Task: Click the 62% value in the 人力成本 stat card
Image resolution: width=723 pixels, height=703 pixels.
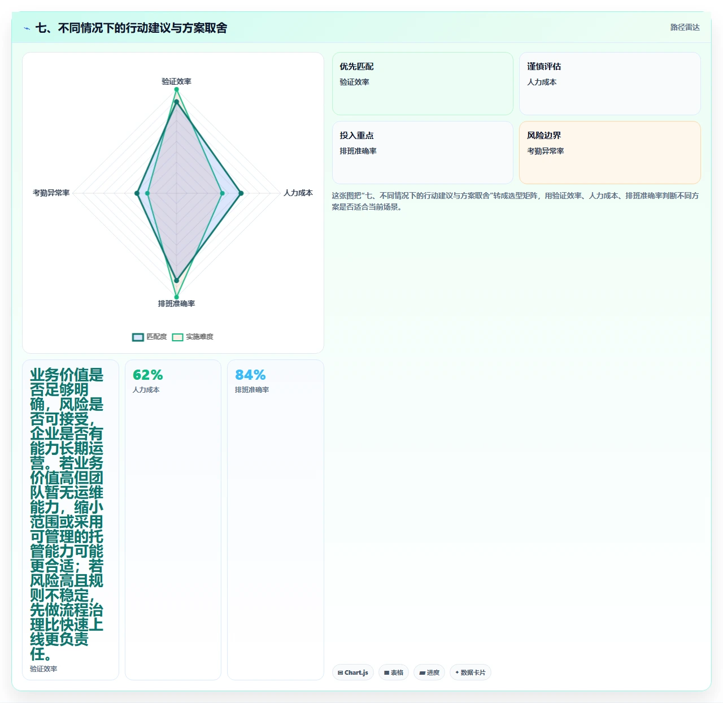Action: pyautogui.click(x=147, y=375)
